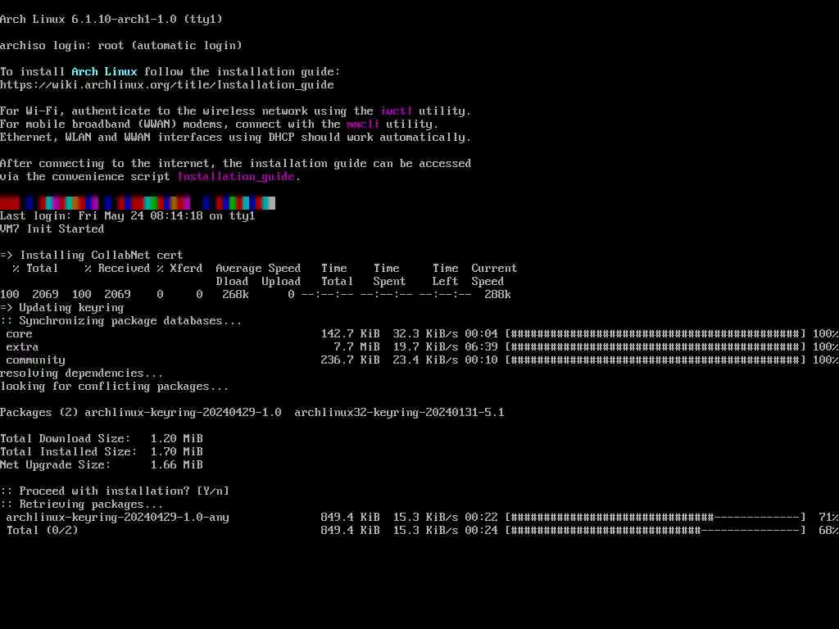Click the cyan 'Arch Linux' text
Screen dimensions: 839x629
(x=104, y=72)
